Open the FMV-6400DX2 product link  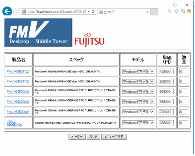click(18, 102)
